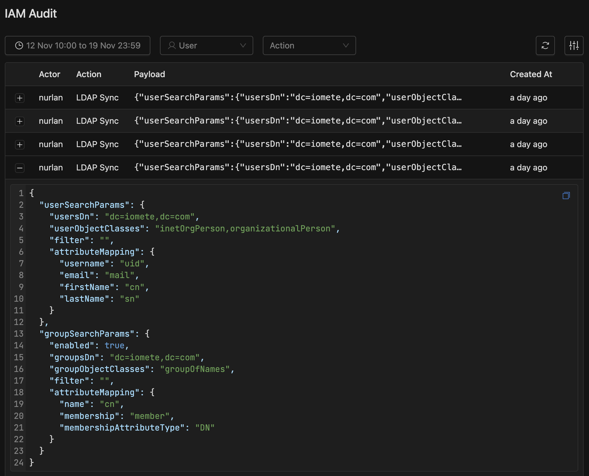Click actor nurlan in the third row

pyautogui.click(x=51, y=144)
